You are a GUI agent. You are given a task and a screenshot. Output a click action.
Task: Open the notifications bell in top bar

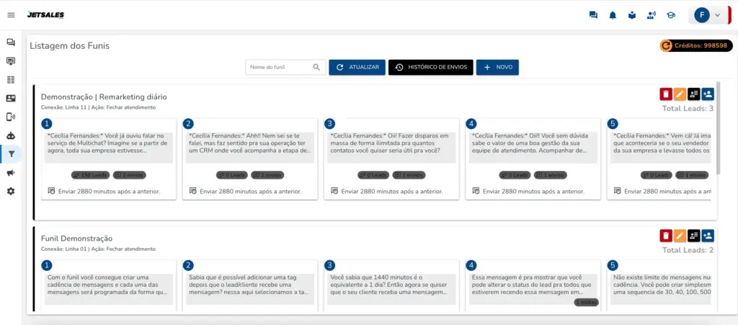[x=613, y=15]
